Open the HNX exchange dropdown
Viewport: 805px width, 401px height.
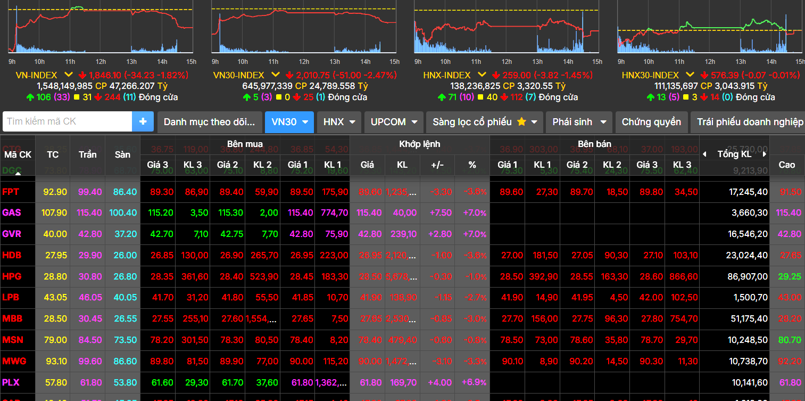tap(339, 122)
